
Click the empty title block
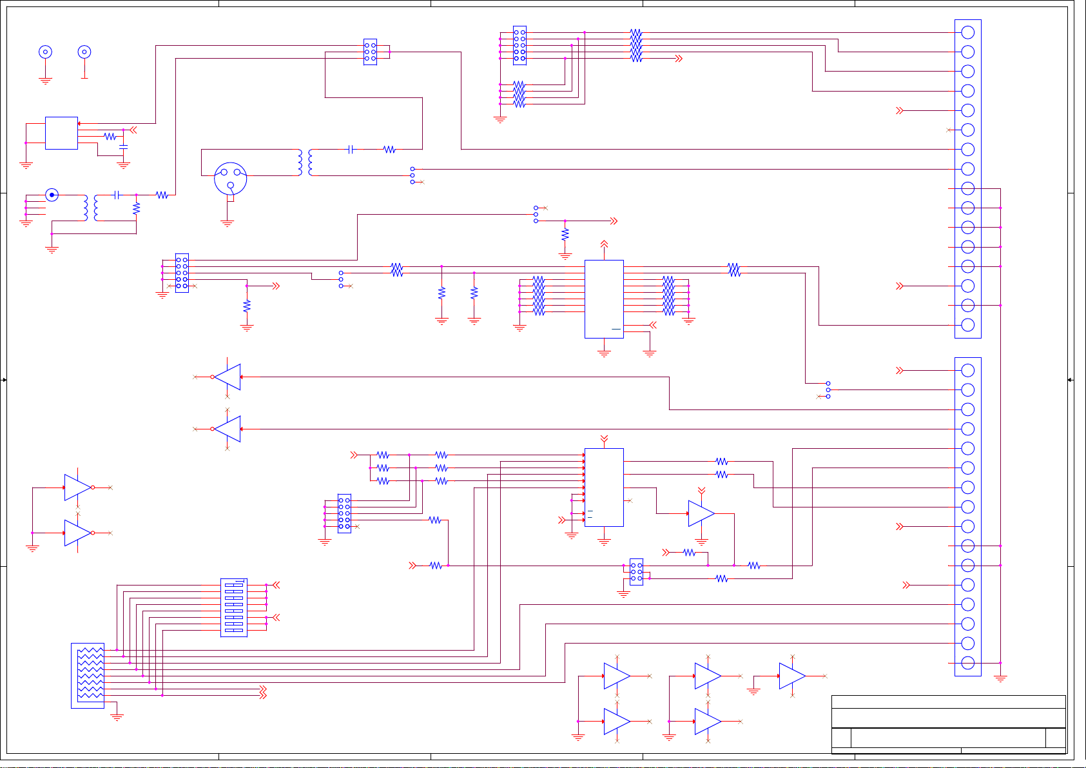(948, 724)
